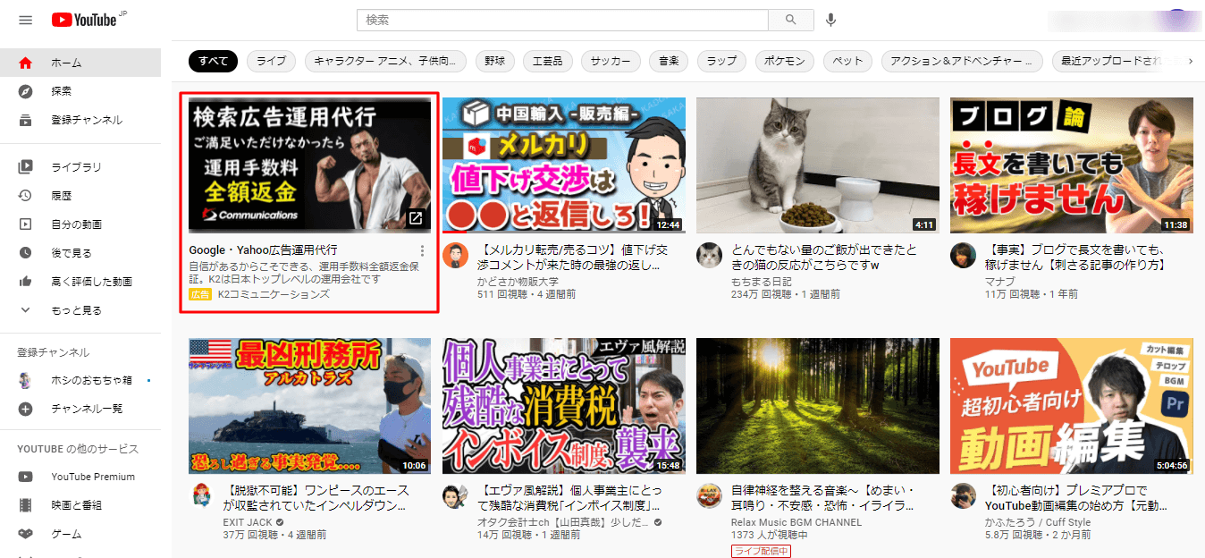Select the ペット filter chip
This screenshot has height=558, width=1205.
click(x=847, y=61)
